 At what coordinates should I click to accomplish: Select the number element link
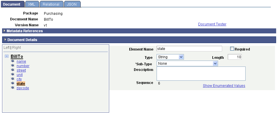click(23, 66)
